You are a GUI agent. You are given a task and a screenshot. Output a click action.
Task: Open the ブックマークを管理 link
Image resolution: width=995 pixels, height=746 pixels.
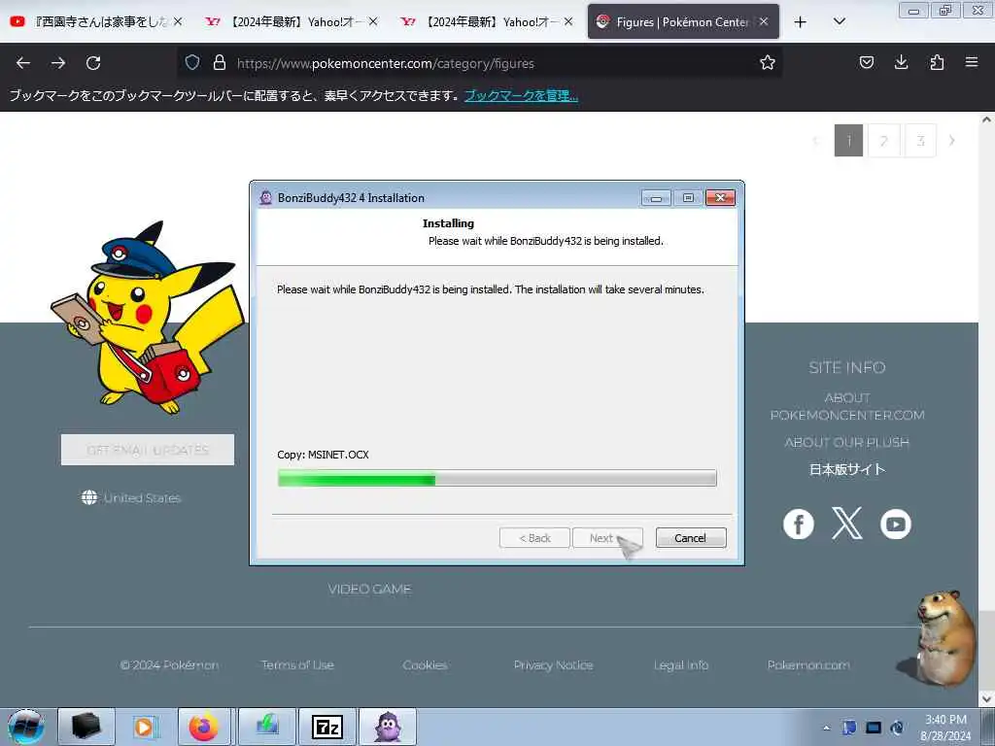point(521,96)
